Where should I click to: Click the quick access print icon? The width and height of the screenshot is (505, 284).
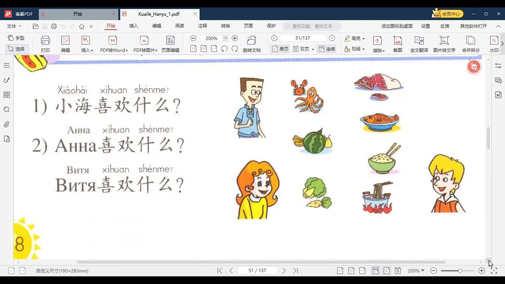pyautogui.click(x=54, y=26)
